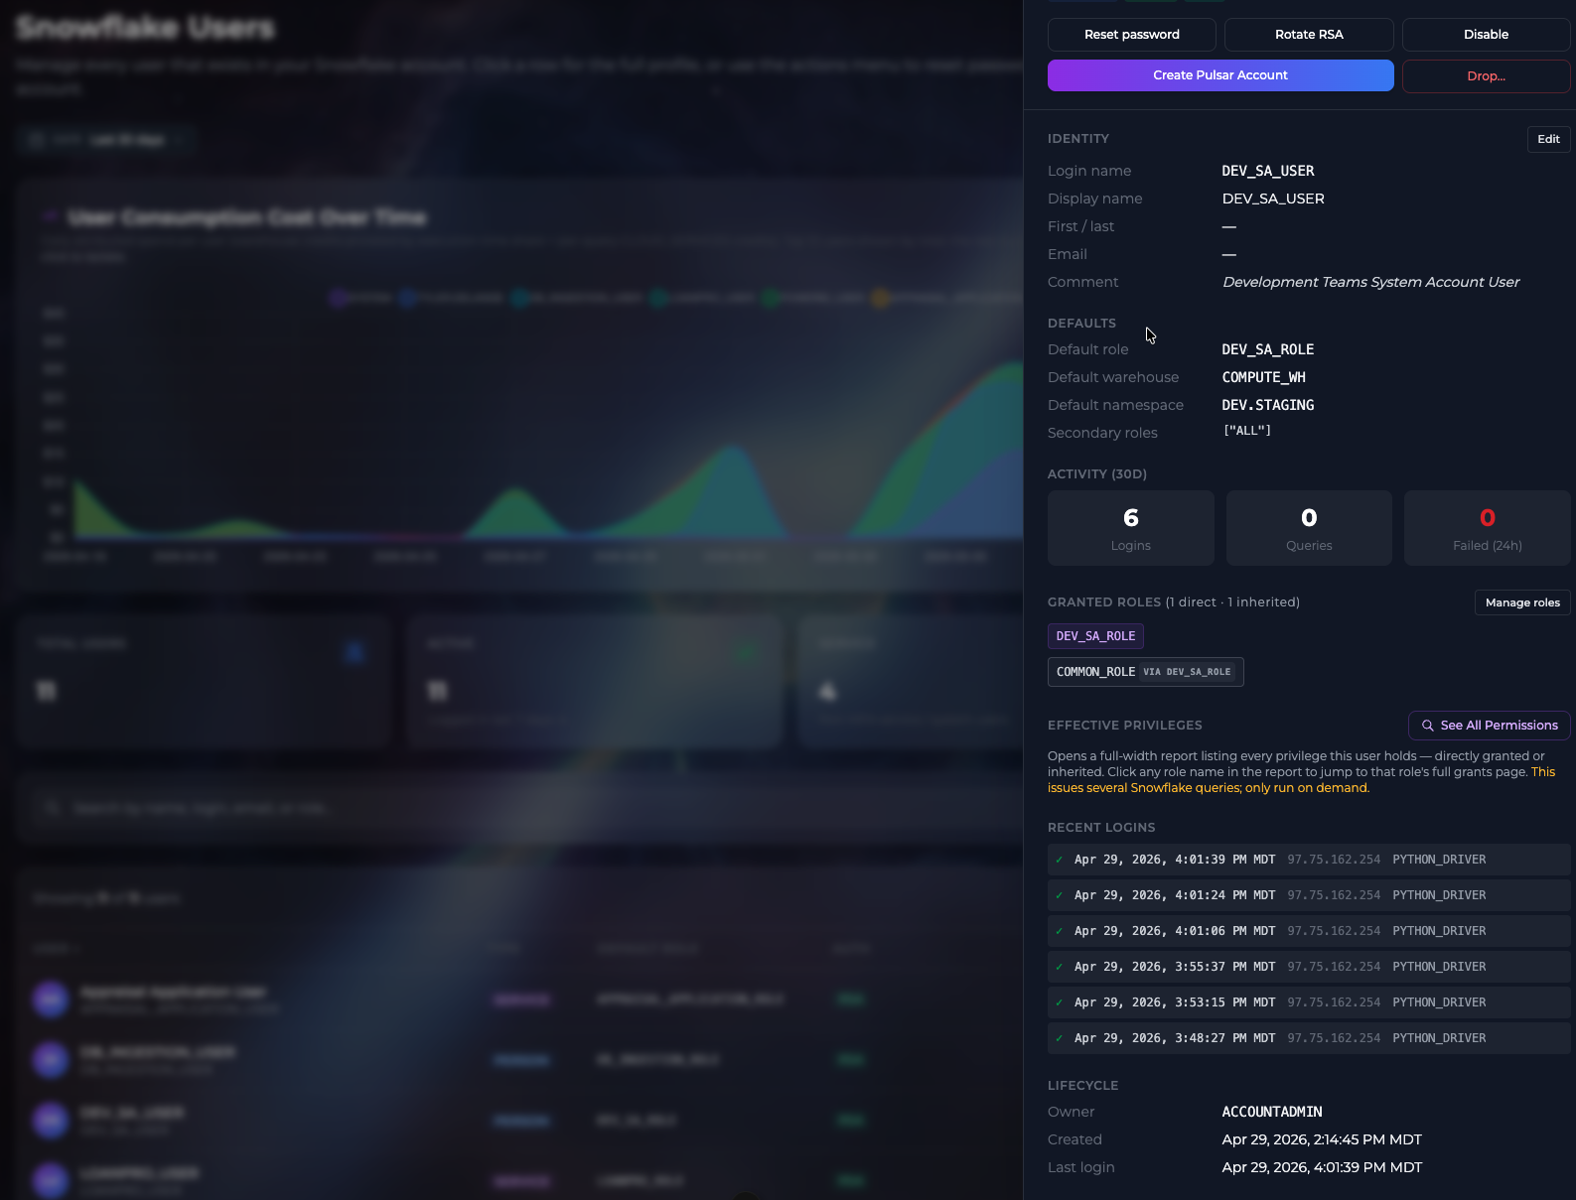The height and width of the screenshot is (1200, 1576).
Task: Click the comment Development Teams System Account User
Action: point(1370,282)
